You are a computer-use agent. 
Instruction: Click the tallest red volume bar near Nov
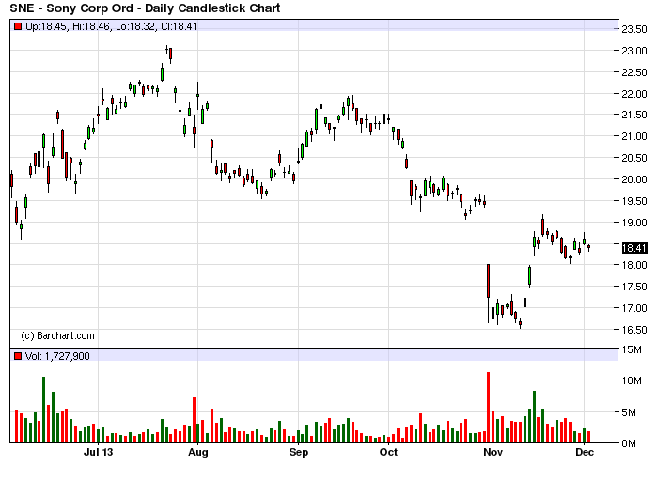488,407
